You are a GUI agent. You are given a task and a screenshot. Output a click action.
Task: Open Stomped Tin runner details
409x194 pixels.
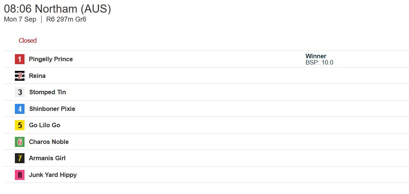[x=48, y=92]
